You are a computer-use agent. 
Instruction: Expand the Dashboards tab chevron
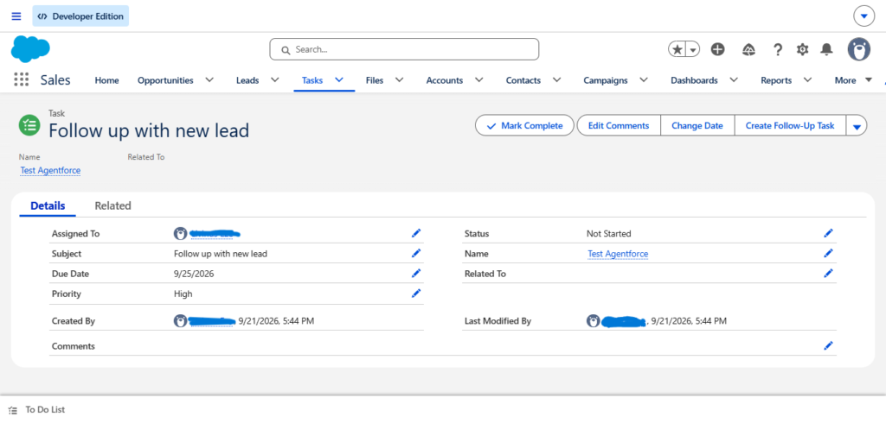[734, 80]
